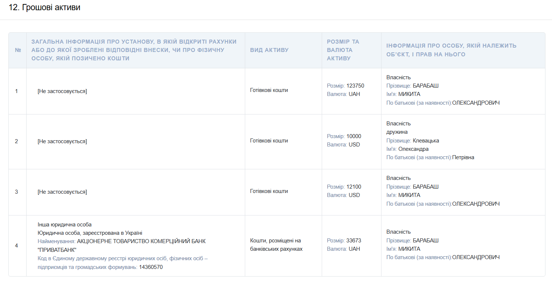The image size is (552, 282).
Task: Click the "Загальна інформація про установу" column header
Action: tap(134, 50)
